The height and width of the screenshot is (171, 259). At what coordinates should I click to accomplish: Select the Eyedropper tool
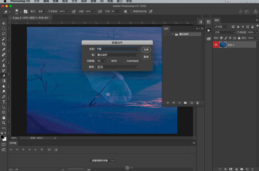point(3,50)
